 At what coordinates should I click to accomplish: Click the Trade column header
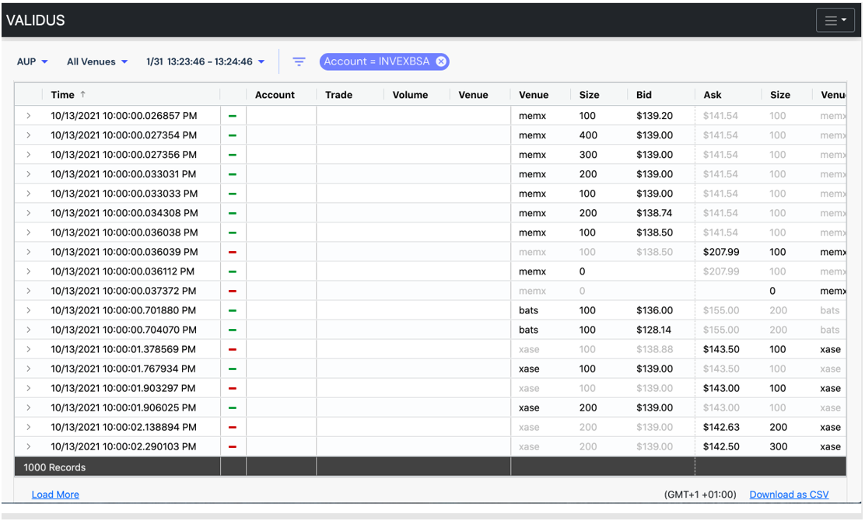(338, 95)
